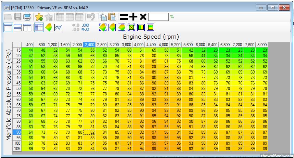
Task: Toggle the single-pane layout button
Action: point(8,27)
